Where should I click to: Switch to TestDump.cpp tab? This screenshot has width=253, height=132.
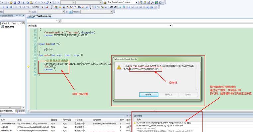coord(44,16)
